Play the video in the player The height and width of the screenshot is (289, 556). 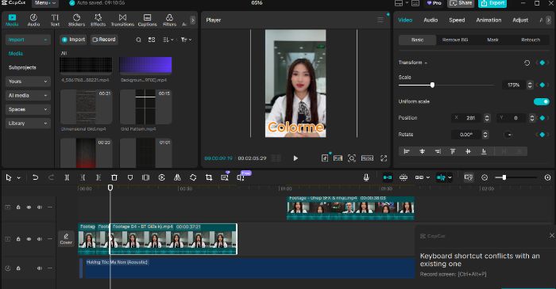(x=295, y=158)
